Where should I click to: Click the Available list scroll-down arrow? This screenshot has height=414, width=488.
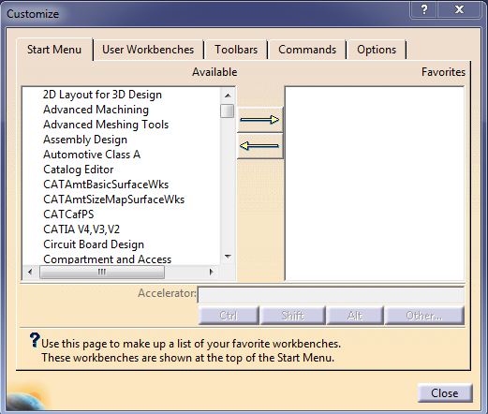(x=228, y=257)
